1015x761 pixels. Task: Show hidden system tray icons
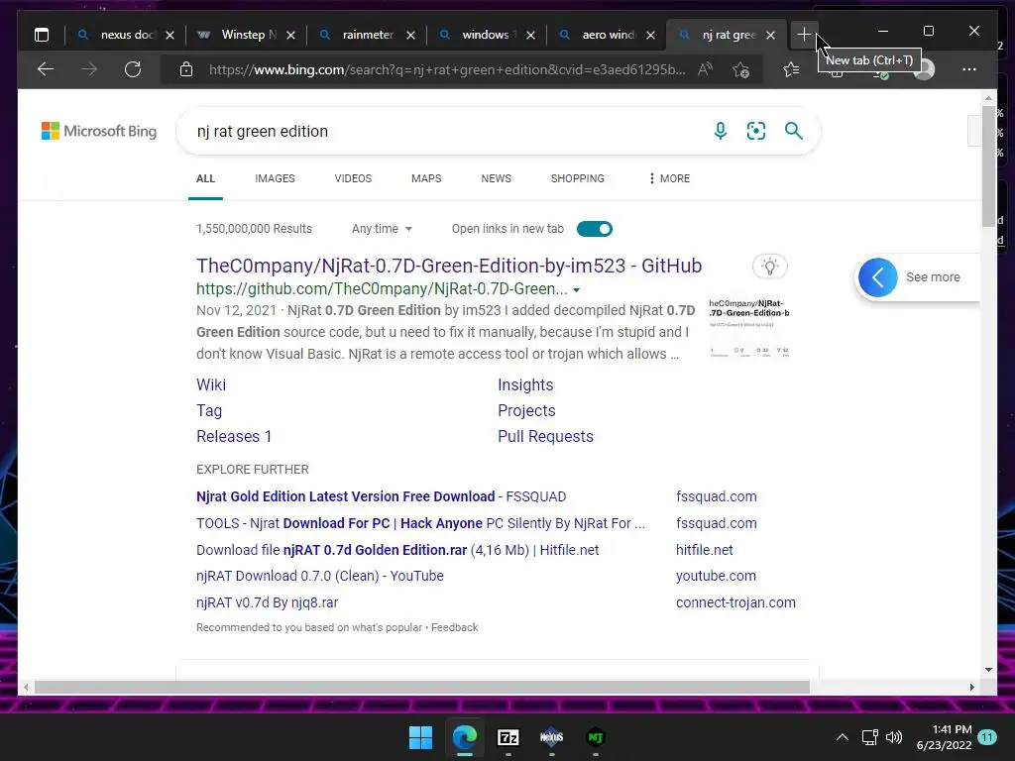pyautogui.click(x=843, y=737)
